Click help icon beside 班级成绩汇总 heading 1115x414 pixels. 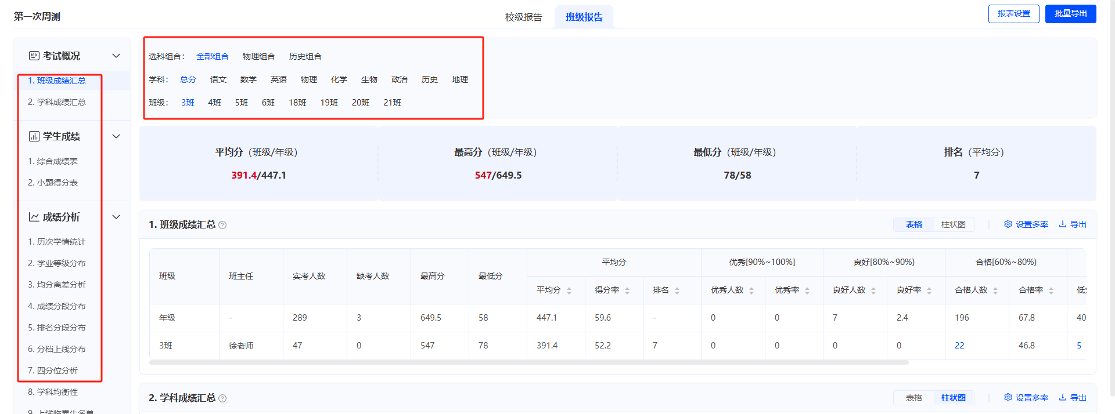tap(222, 225)
